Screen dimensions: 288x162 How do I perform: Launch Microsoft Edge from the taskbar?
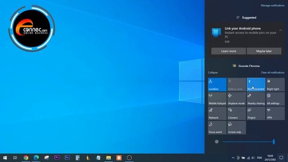(x=36, y=158)
